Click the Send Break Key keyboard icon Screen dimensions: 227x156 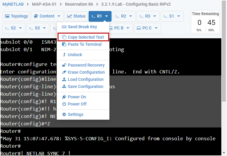point(64,27)
